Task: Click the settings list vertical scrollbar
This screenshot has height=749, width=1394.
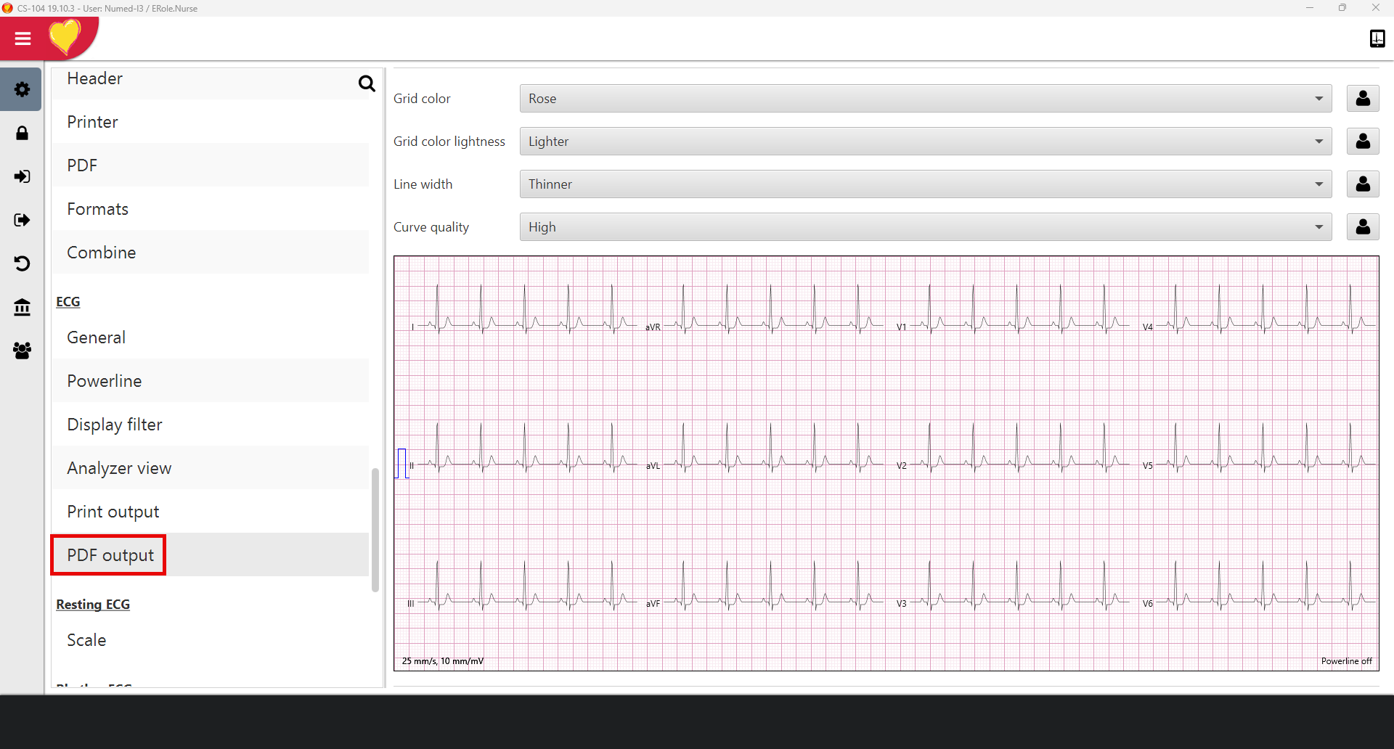Action: click(x=375, y=530)
